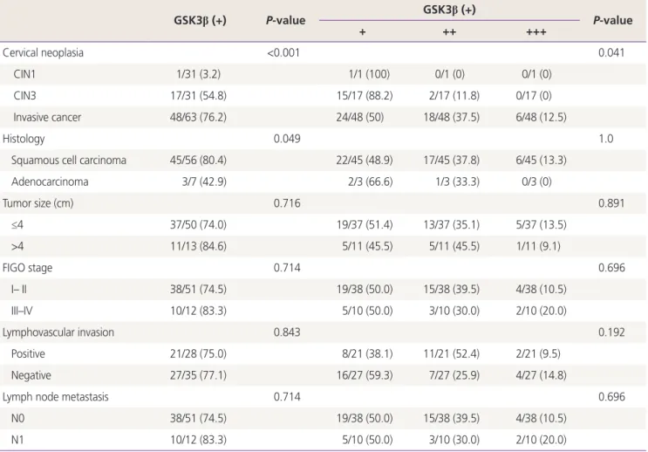Click the 11/21 (52.4) cell
648x452 pixels.
point(451,354)
